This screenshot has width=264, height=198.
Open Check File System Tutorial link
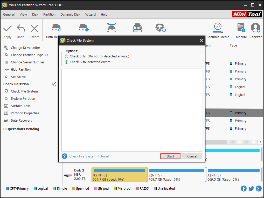point(89,156)
